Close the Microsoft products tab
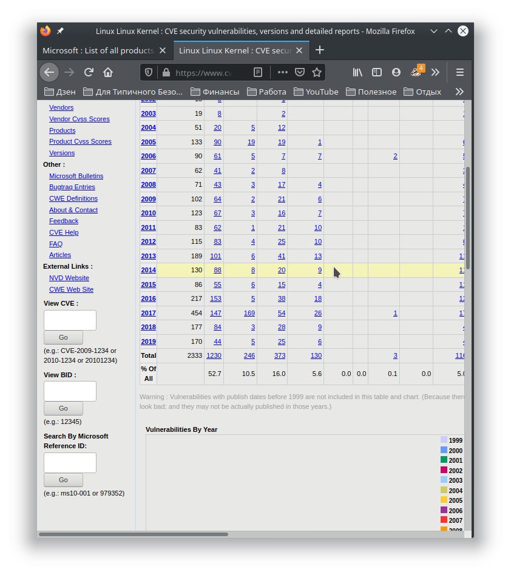This screenshot has height=575, width=511. pyautogui.click(x=163, y=50)
